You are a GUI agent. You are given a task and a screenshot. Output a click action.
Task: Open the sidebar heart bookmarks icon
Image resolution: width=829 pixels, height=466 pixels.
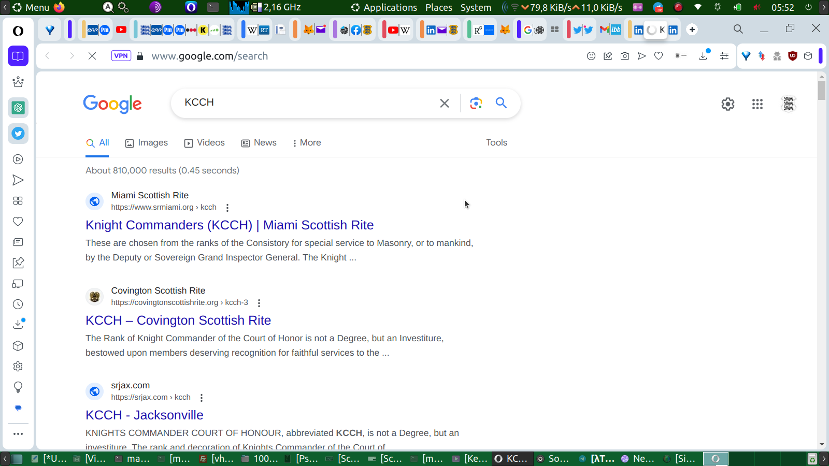coord(18,222)
